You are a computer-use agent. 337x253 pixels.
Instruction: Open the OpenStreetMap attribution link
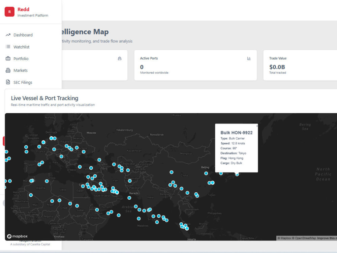[x=304, y=238]
